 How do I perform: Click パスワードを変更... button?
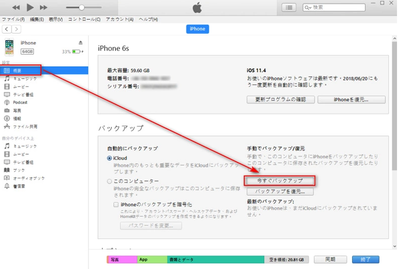pos(151,225)
